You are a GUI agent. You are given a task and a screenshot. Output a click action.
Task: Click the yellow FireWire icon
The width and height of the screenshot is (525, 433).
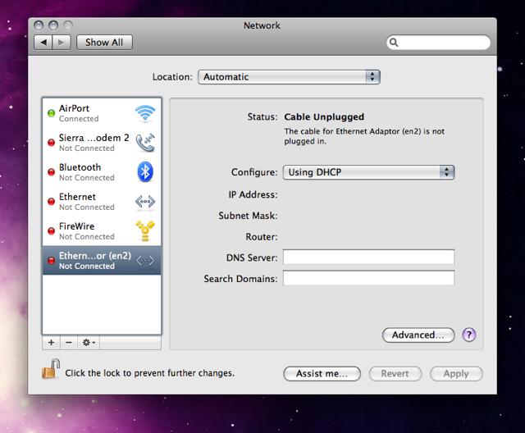pyautogui.click(x=145, y=231)
